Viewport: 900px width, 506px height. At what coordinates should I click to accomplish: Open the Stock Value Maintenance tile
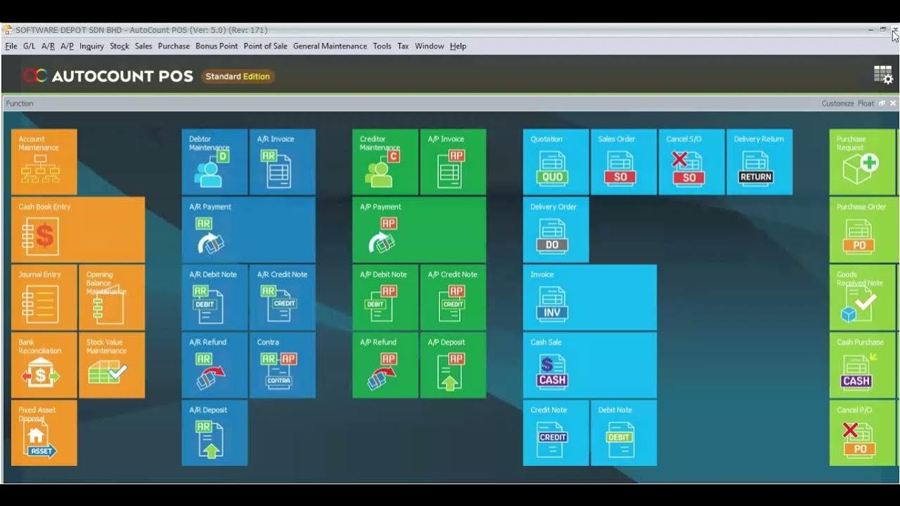pyautogui.click(x=112, y=365)
